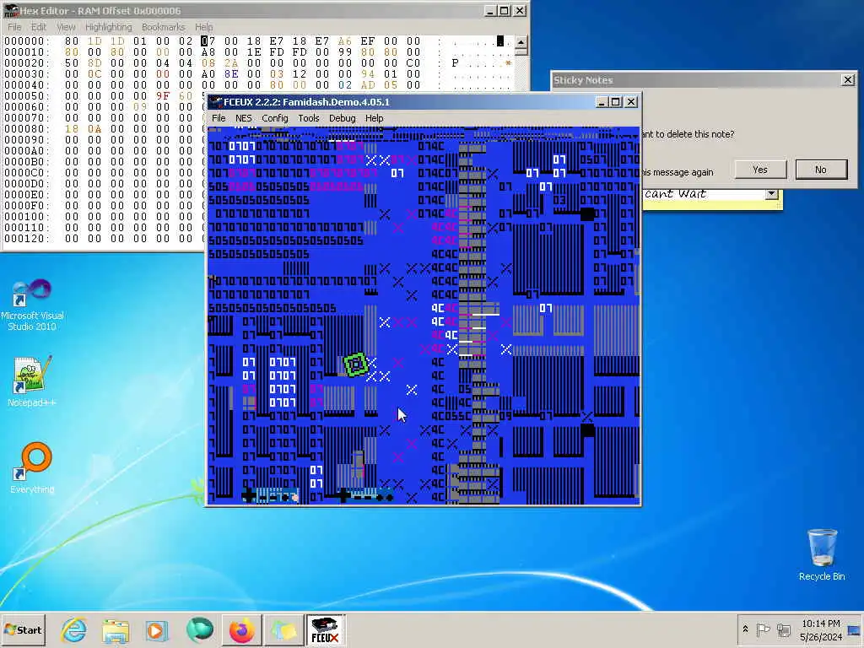This screenshot has width=864, height=648.
Task: Open Highlighting menu in Hex Editor
Action: (109, 26)
